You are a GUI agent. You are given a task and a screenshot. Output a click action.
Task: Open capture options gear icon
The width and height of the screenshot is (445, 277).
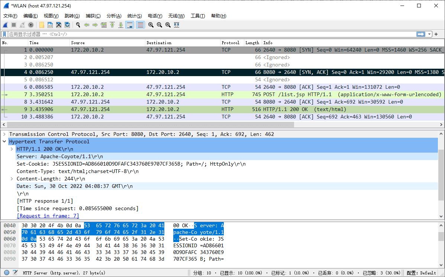pos(31,25)
